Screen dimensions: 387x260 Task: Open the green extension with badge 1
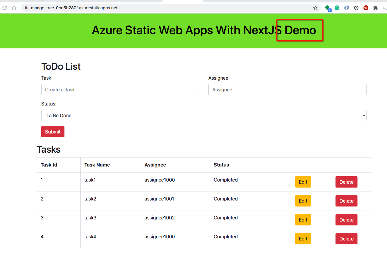tap(328, 8)
